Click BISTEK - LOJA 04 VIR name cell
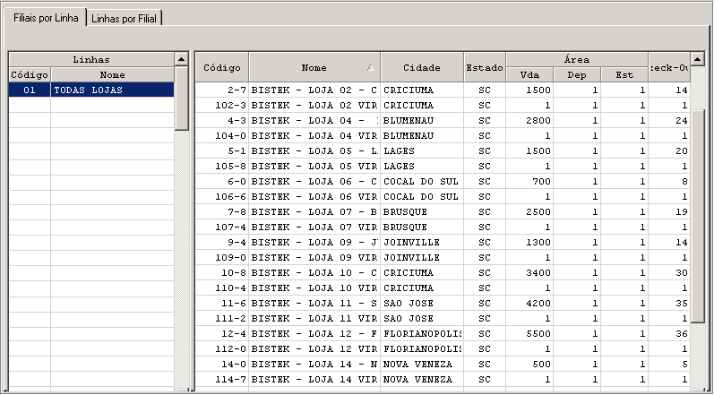Image resolution: width=714 pixels, height=395 pixels. pos(314,135)
